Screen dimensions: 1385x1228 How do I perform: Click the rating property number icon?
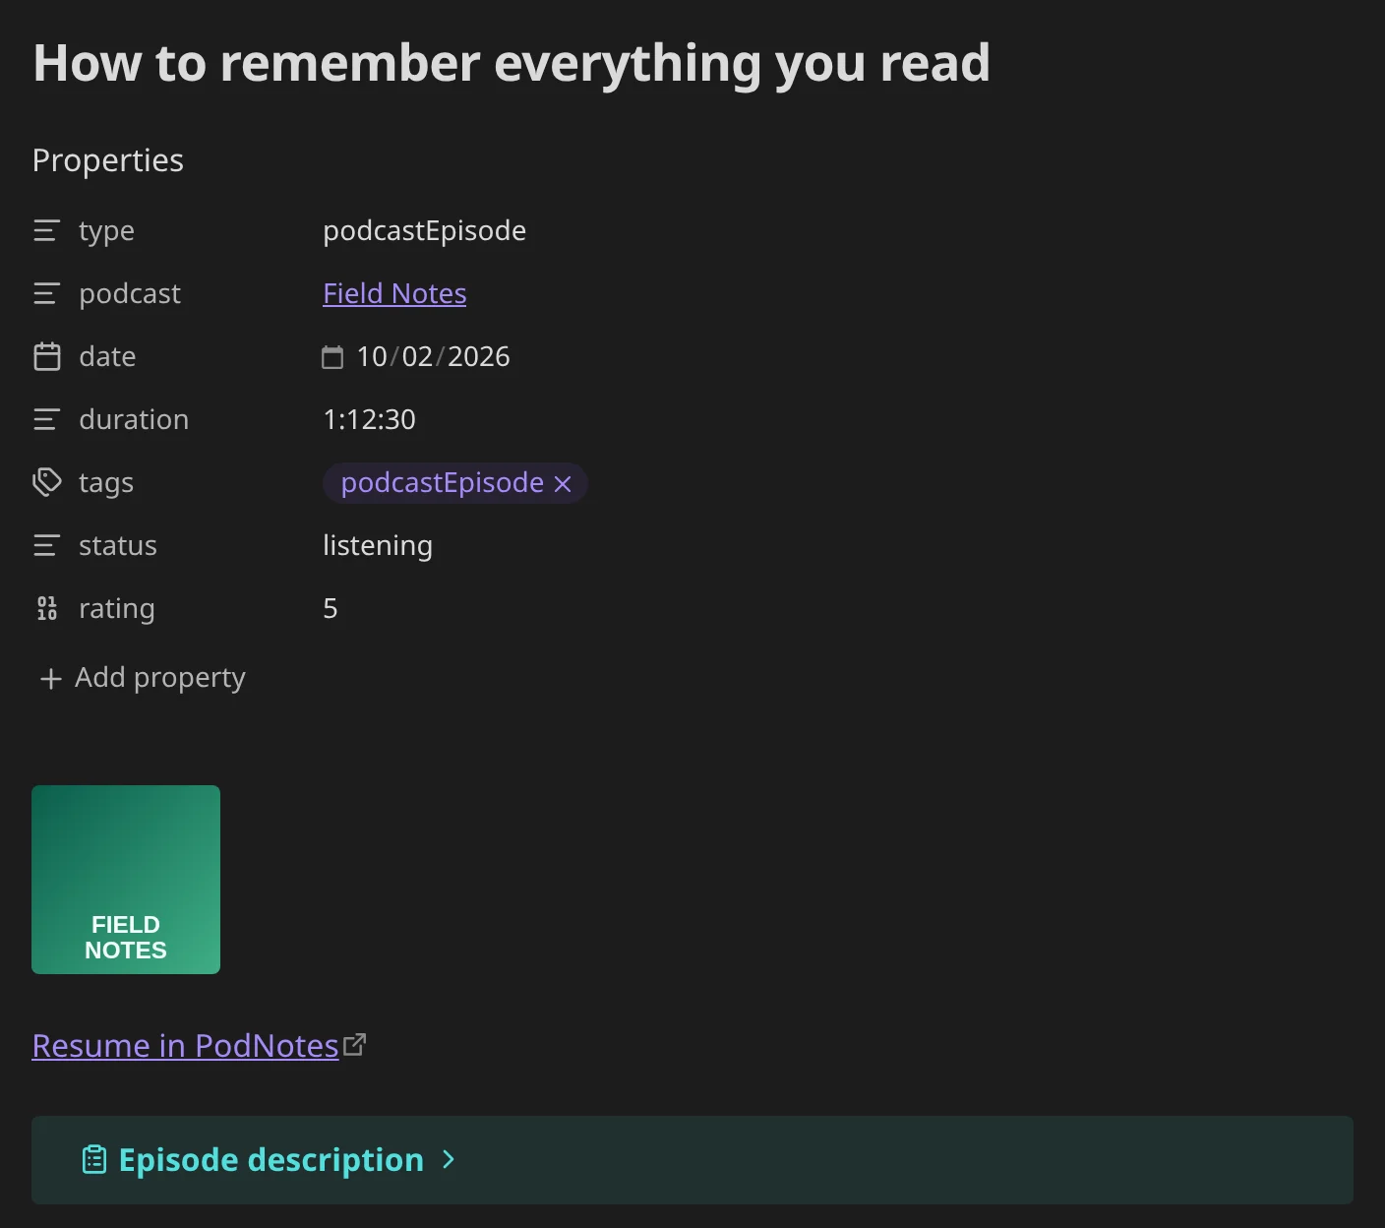[46, 609]
